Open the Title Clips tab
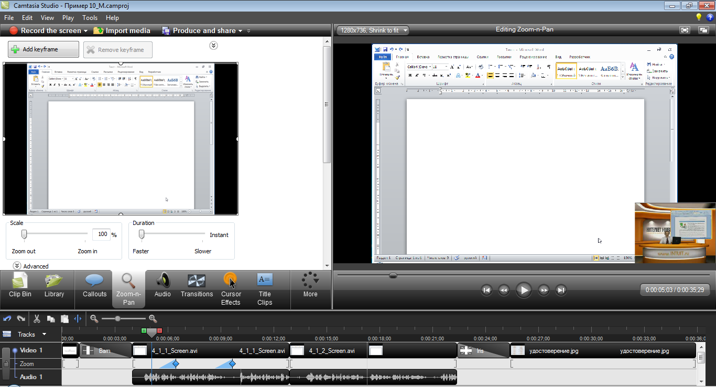The image size is (716, 387). coord(265,289)
